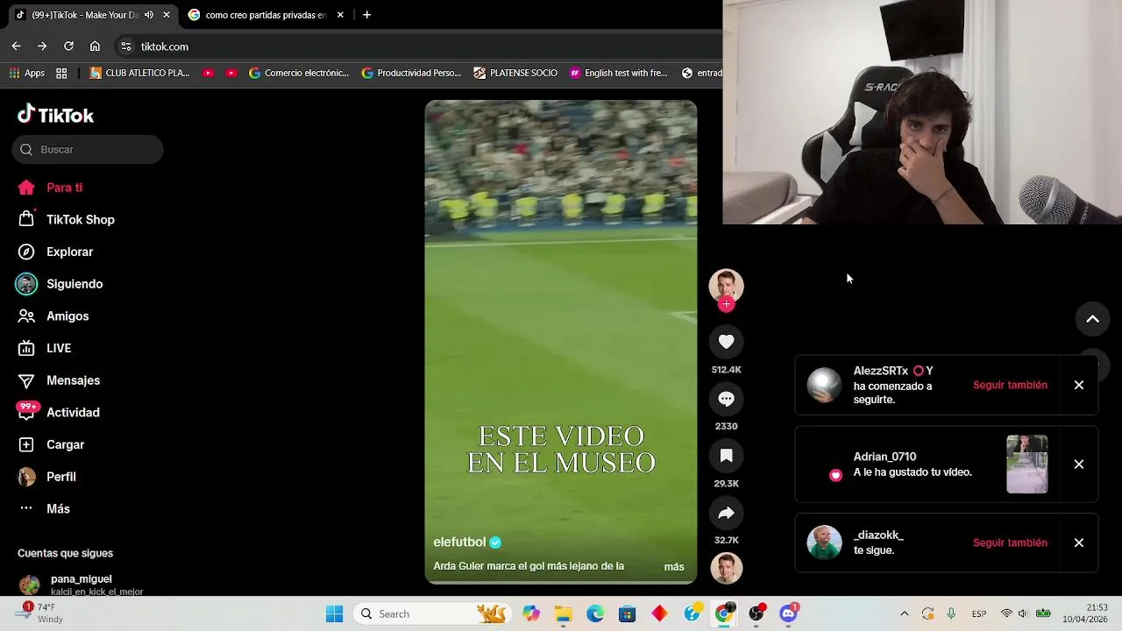Open File Explorer from taskbar
This screenshot has width=1122, height=631.
pos(563,613)
